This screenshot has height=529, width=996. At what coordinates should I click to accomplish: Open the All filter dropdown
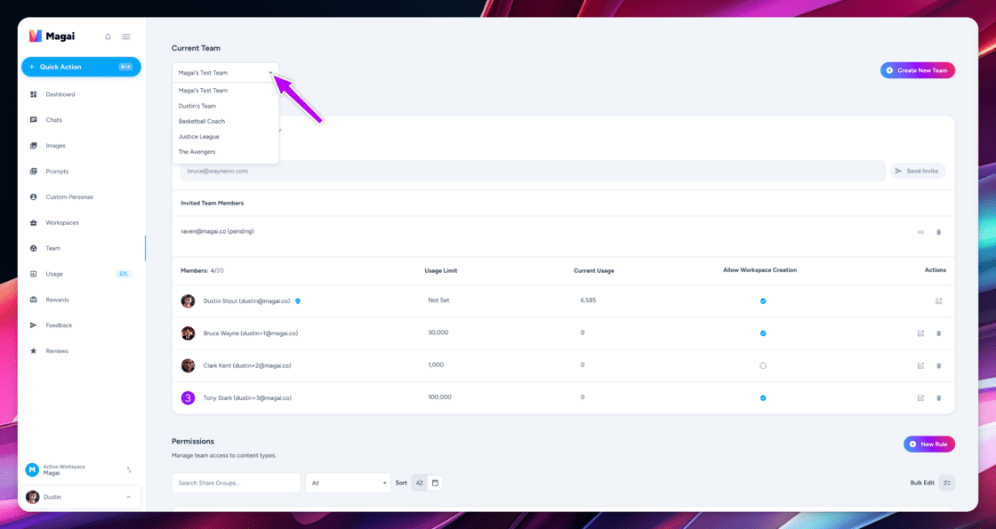[348, 484]
